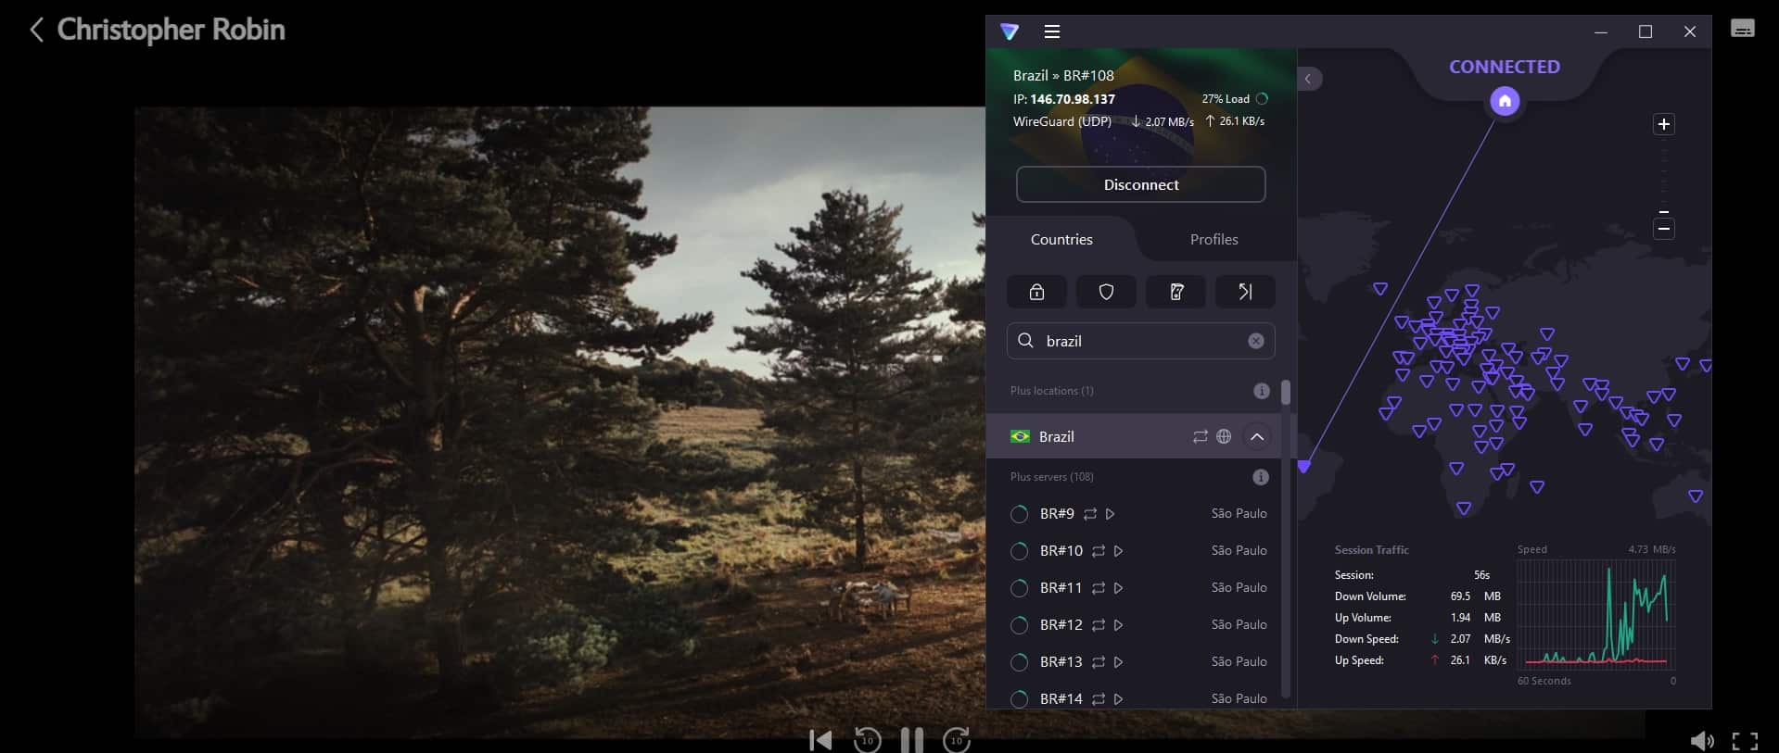This screenshot has height=753, width=1779.
Task: Click the 'Christopher Robin' video title
Action: (172, 30)
